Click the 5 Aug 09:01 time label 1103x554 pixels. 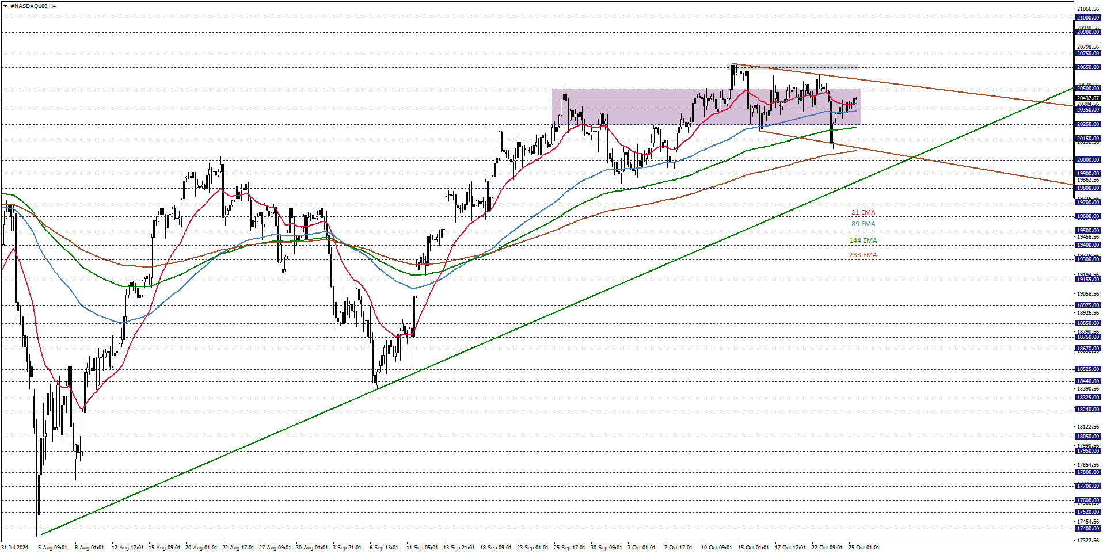[52, 548]
